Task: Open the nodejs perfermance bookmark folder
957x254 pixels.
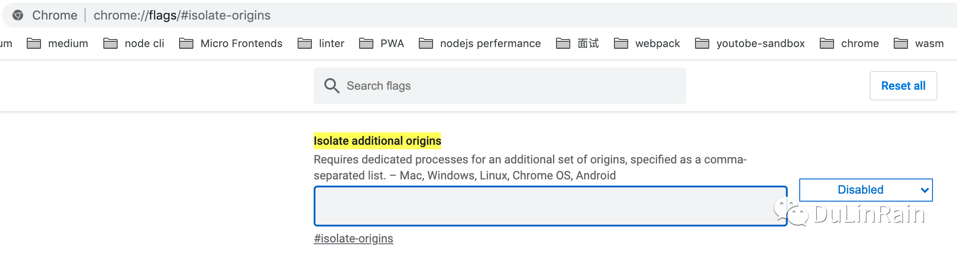Action: [480, 44]
